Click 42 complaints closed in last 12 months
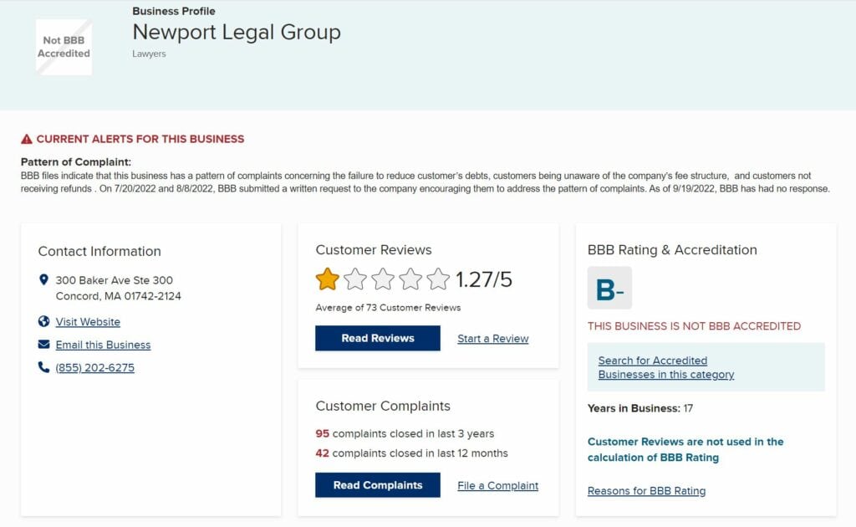 coord(411,453)
